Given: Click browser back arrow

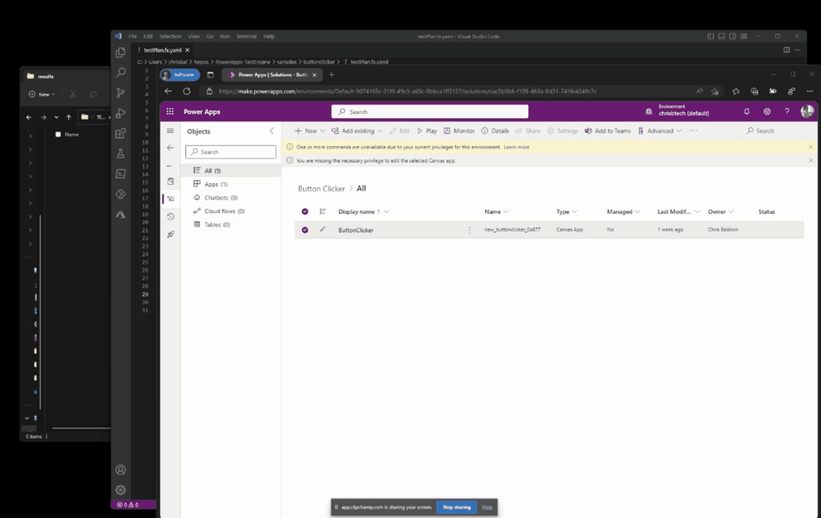Looking at the screenshot, I should (x=168, y=91).
